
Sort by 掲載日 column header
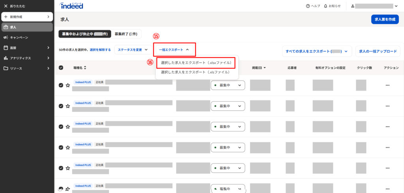[259, 68]
